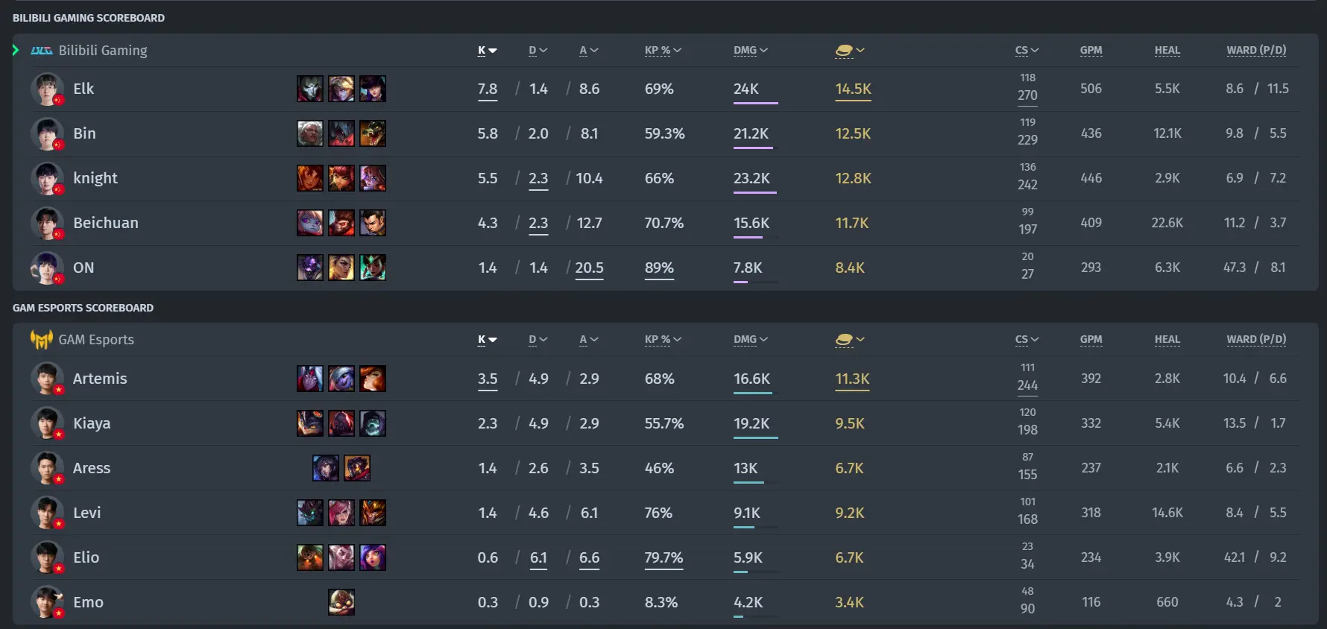1327x629 pixels.
Task: Click the WARD (P/D) header for Bilibili Gaming
Action: click(1256, 51)
